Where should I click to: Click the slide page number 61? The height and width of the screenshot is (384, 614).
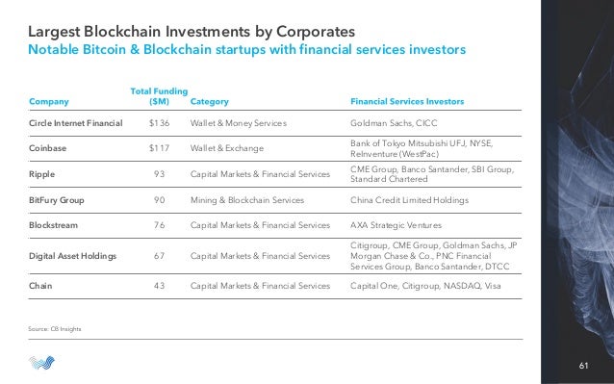click(x=583, y=366)
